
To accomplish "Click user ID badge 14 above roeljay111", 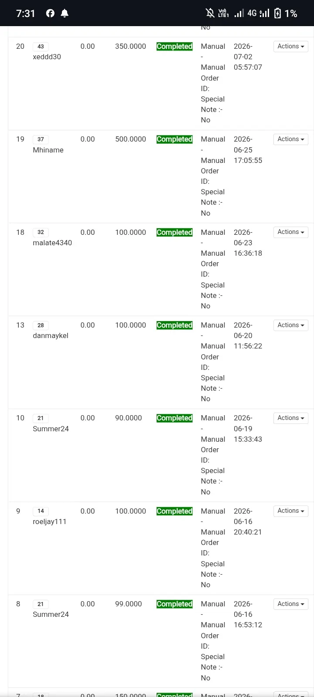I will (41, 511).
